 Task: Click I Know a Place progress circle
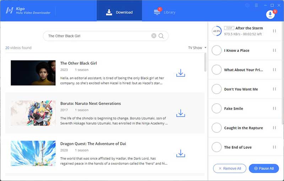[x=217, y=50]
